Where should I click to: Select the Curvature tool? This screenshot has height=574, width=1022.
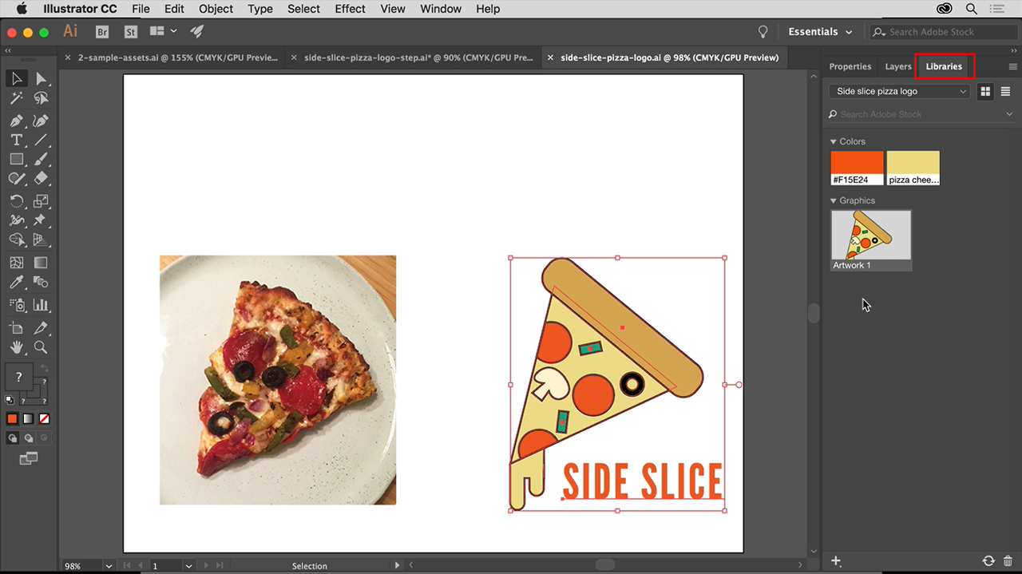tap(41, 121)
